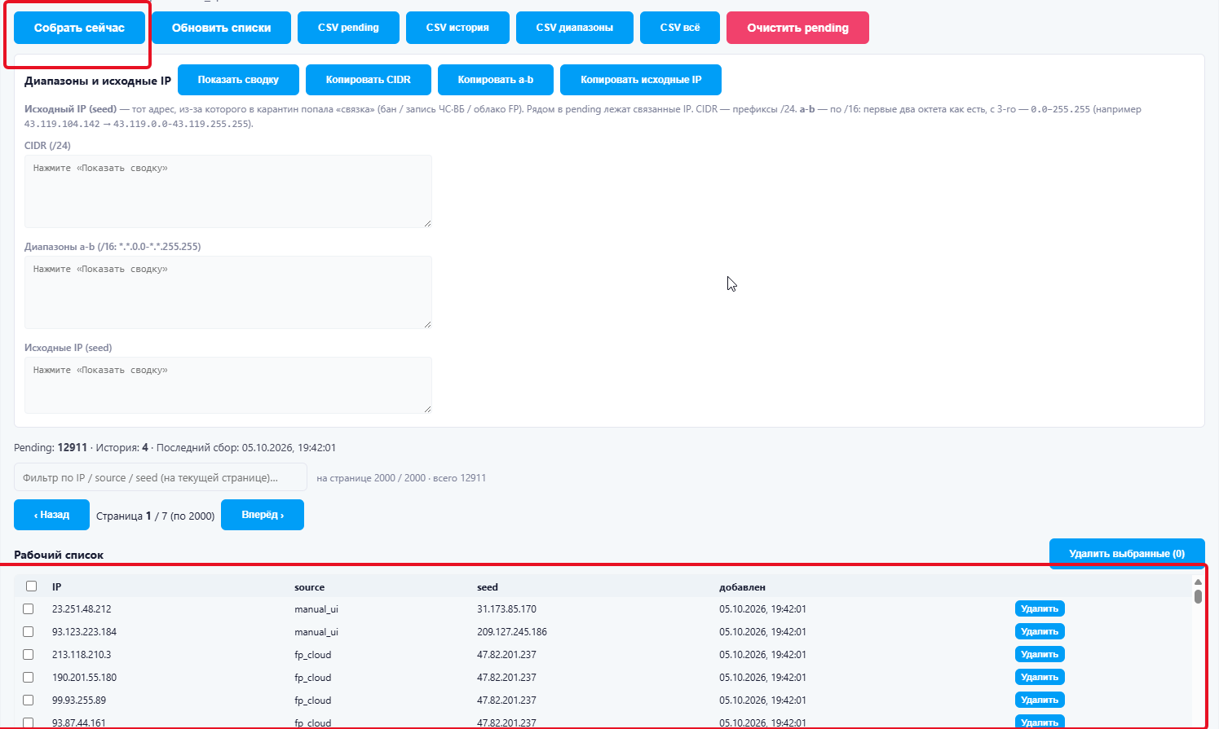
Task: Show the summary via «Показать сводку»
Action: point(238,80)
